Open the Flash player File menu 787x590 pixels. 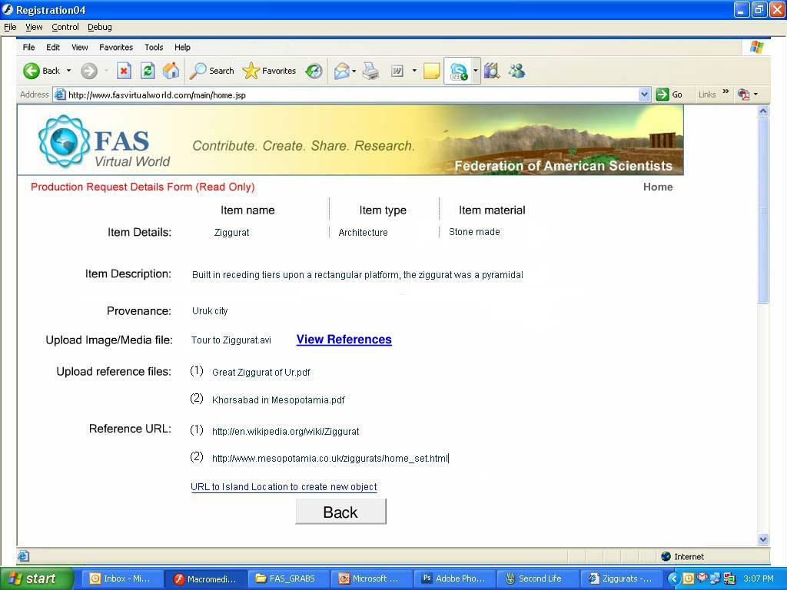point(10,27)
